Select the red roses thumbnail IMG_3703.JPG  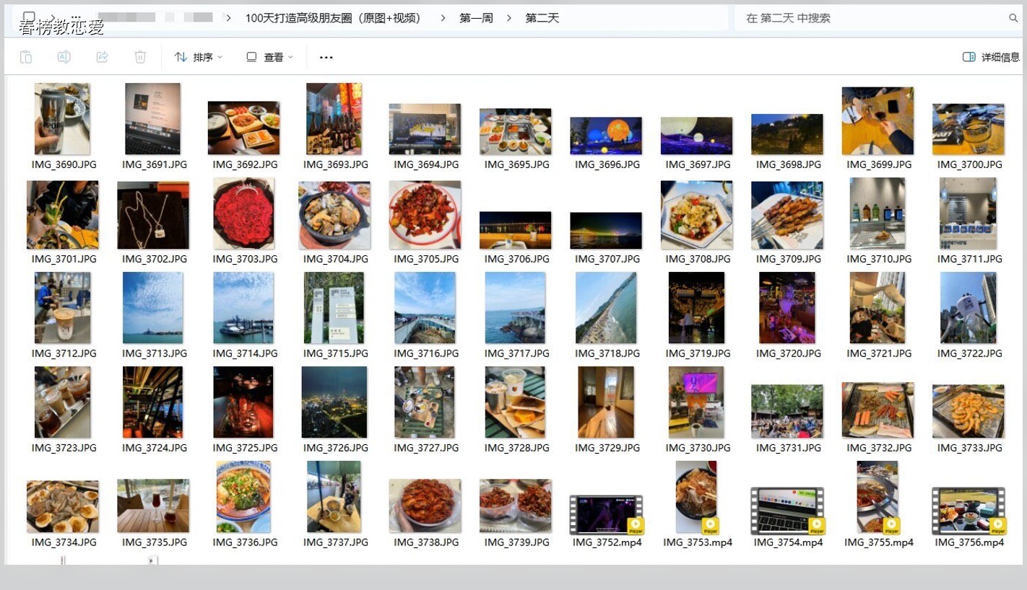(244, 214)
